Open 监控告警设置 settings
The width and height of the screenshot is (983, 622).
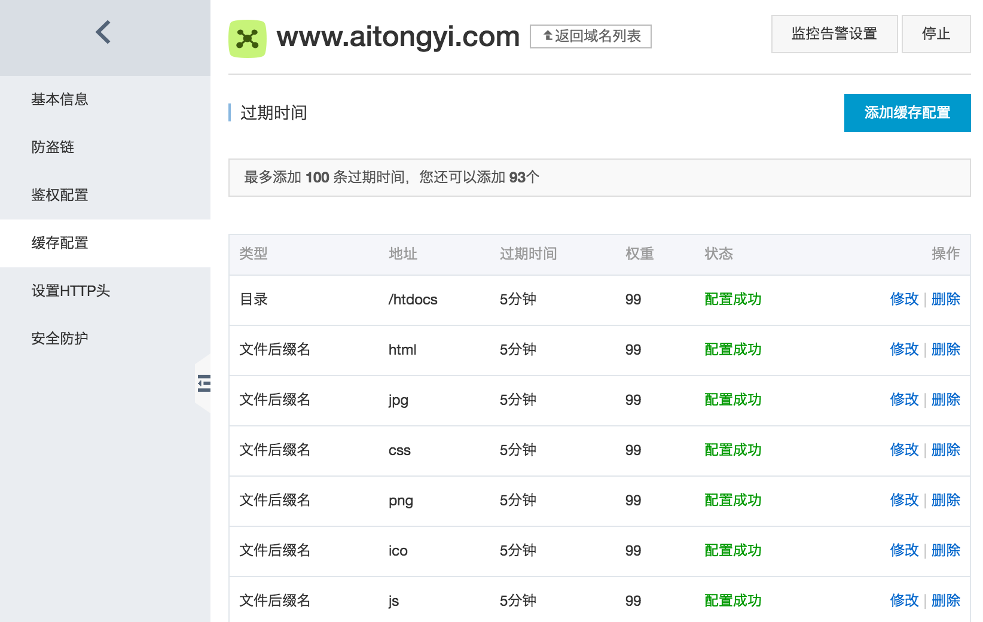coord(834,34)
